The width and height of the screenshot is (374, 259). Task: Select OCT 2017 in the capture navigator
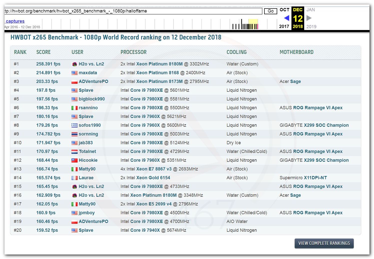coord(284,18)
